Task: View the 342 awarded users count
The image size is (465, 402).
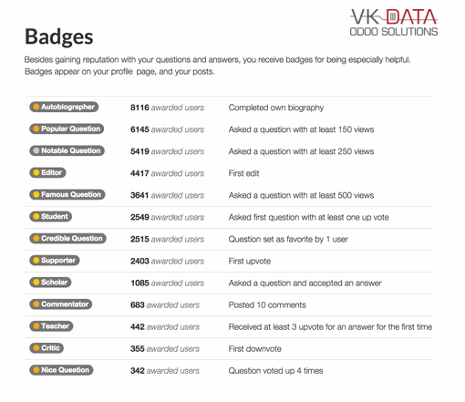Action: point(165,371)
